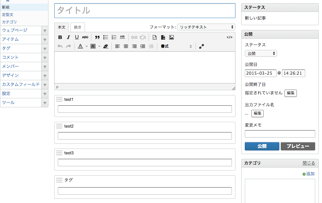Image resolution: width=322 pixels, height=203 pixels.
Task: Insert image using the picture icon
Action: click(171, 37)
